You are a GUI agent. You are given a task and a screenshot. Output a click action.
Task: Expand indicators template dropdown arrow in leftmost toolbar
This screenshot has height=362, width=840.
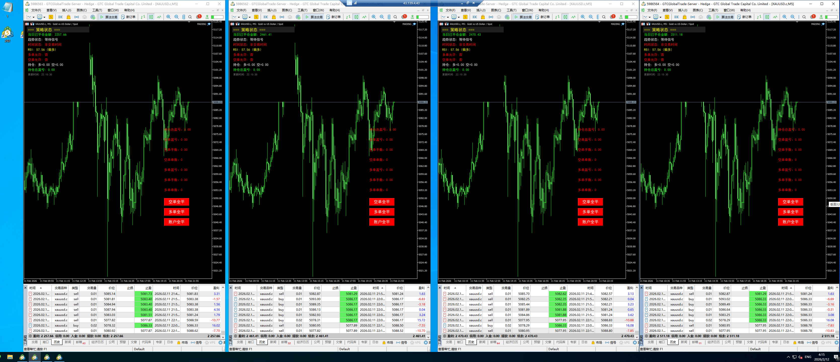coord(44,17)
